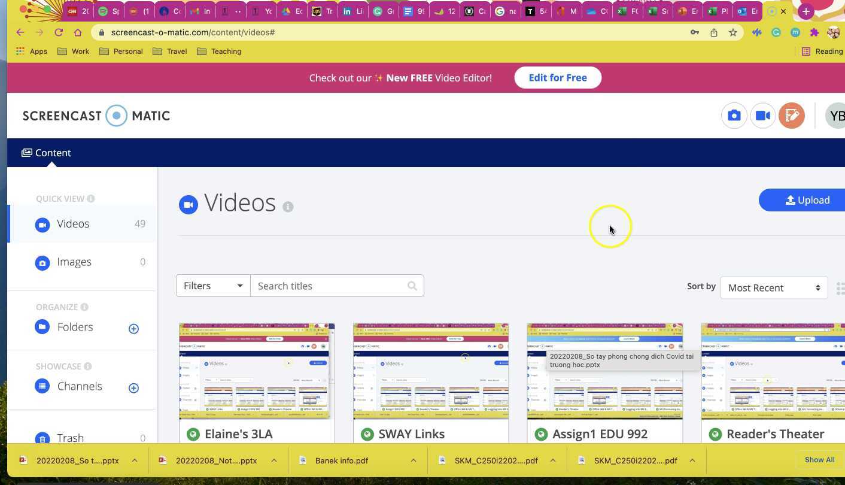Open the YB account avatar
Viewport: 845px width, 485px height.
point(835,116)
